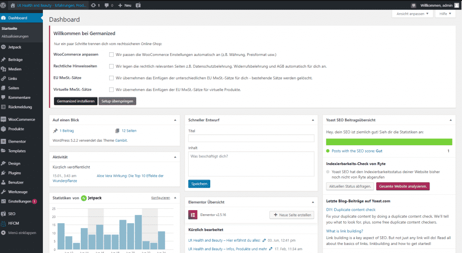Click the admin avatar icon
Screen dimensions: 462x253
point(457,5)
